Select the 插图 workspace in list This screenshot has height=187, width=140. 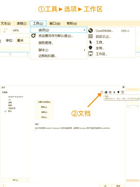10,102
